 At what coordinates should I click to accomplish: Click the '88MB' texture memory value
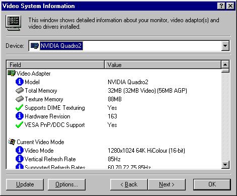coord(115,99)
